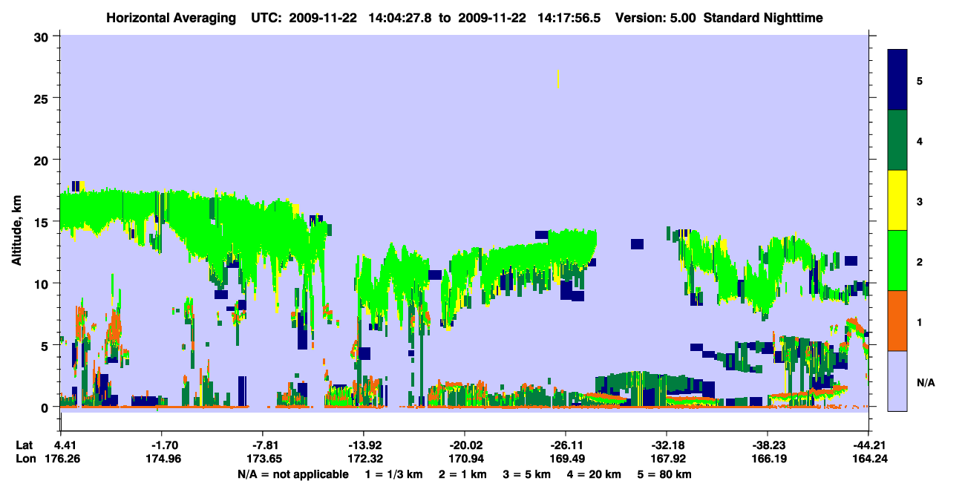Click the longitude value 173.65
The width and height of the screenshot is (965, 495).
click(x=264, y=459)
